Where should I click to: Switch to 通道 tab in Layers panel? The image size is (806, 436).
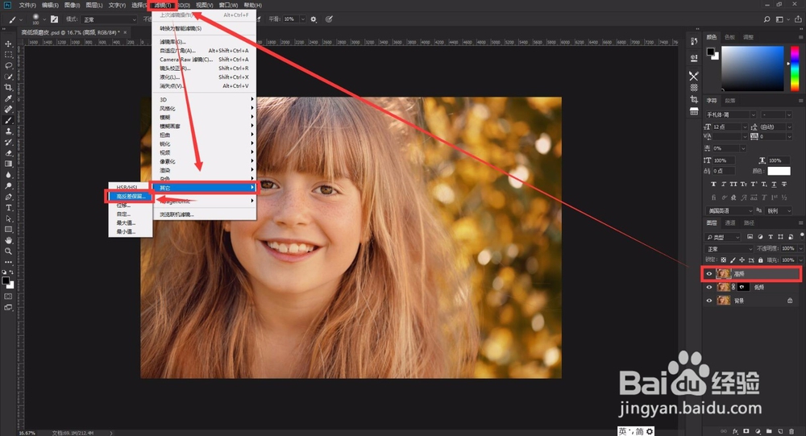730,223
